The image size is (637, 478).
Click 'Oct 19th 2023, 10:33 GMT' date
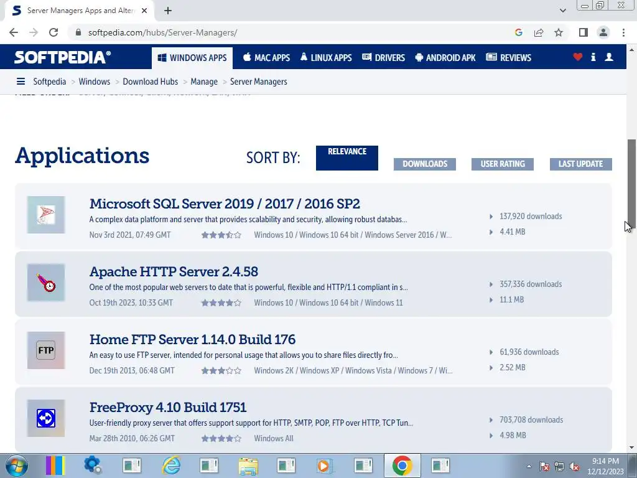pyautogui.click(x=131, y=303)
